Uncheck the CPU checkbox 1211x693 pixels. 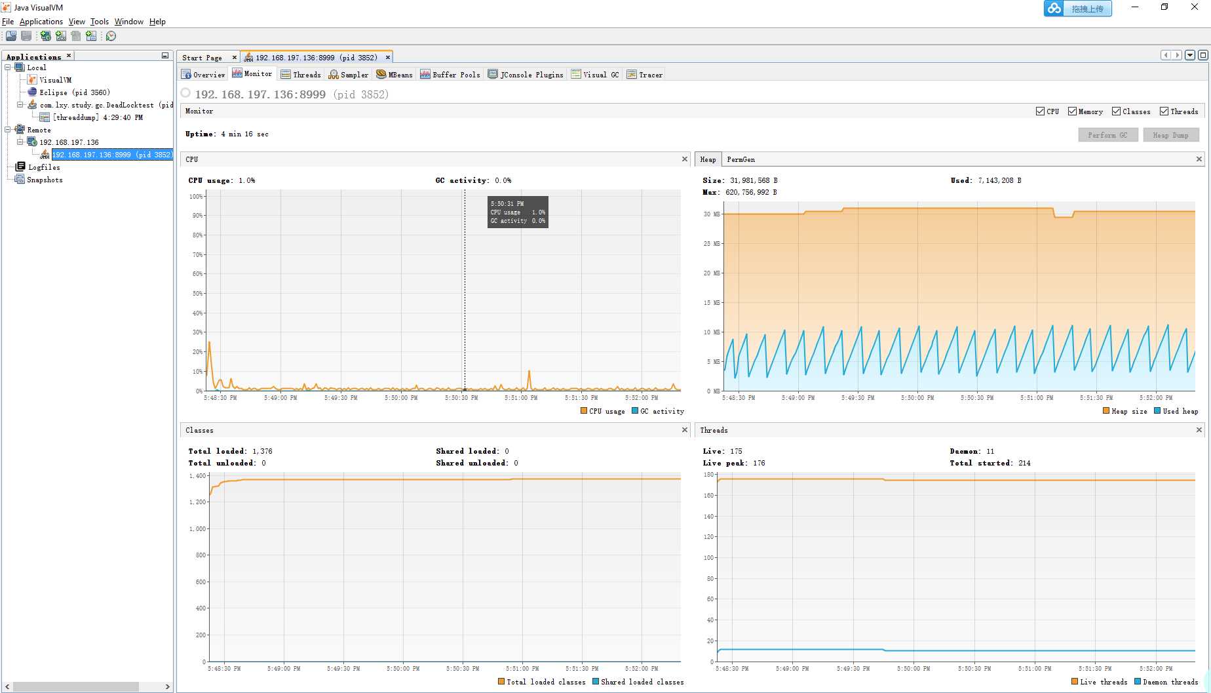[x=1040, y=111]
